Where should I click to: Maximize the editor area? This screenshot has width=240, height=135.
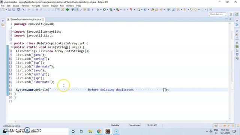pyautogui.click(x=230, y=19)
